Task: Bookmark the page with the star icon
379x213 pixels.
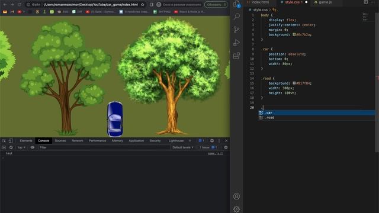Action: pos(143,5)
